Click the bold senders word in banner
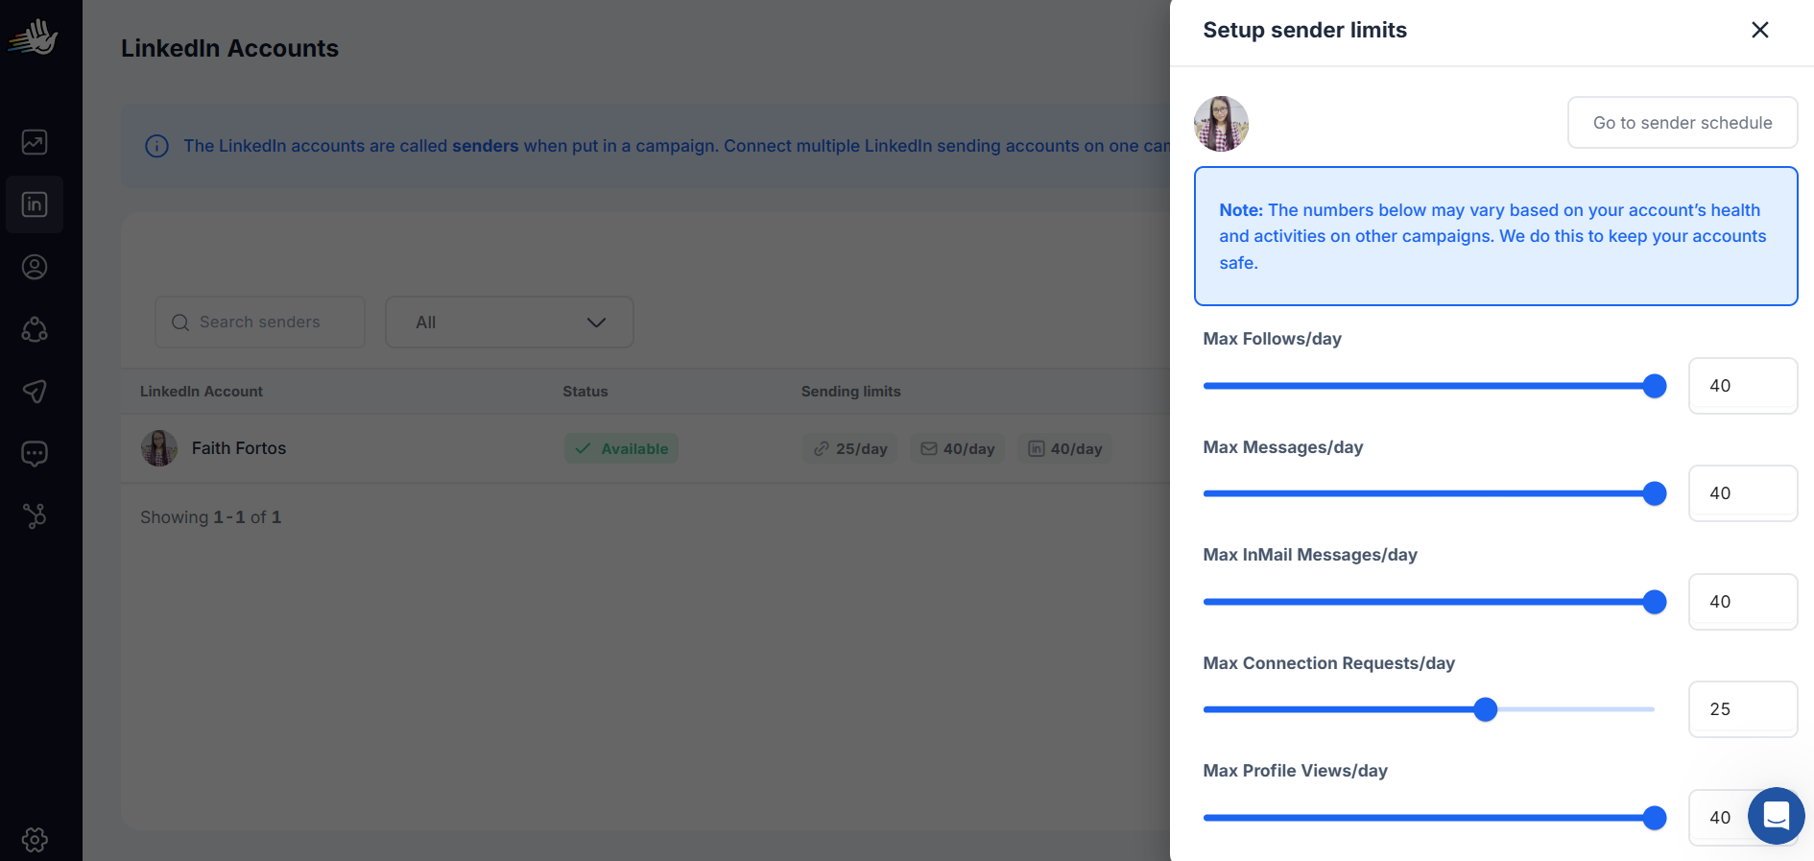Screen dimensions: 1814x861 point(486,146)
